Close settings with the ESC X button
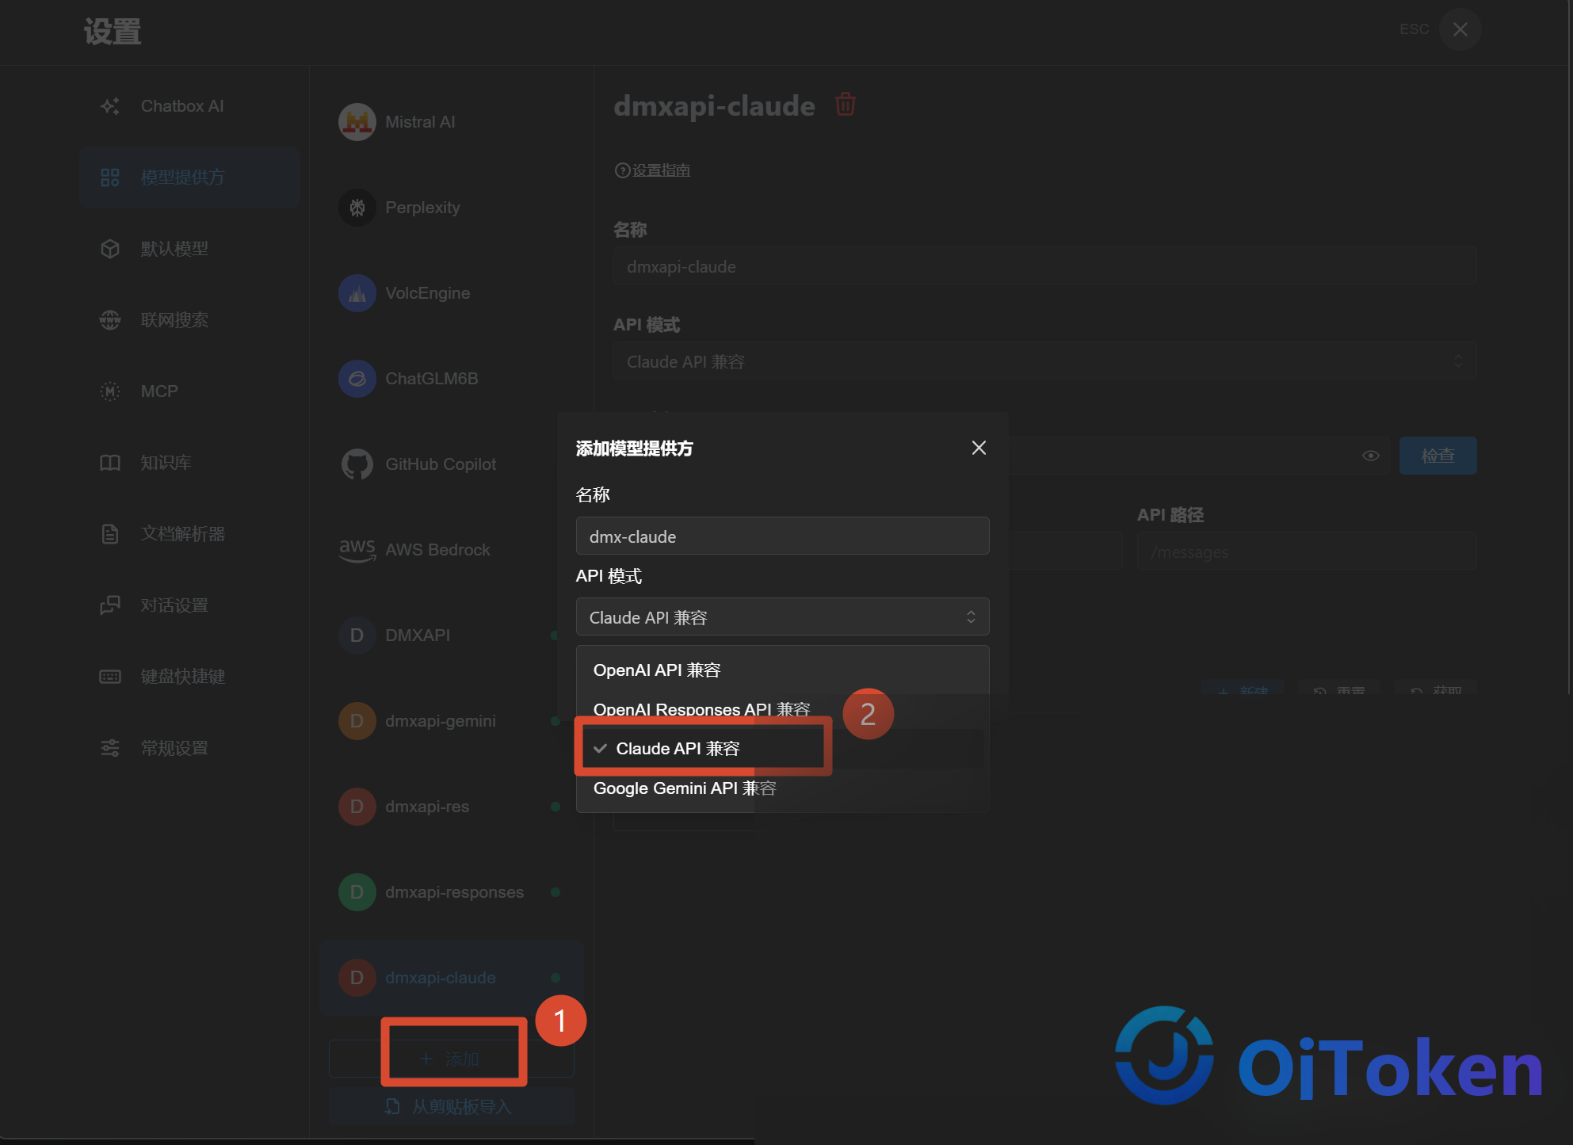 pos(1460,29)
